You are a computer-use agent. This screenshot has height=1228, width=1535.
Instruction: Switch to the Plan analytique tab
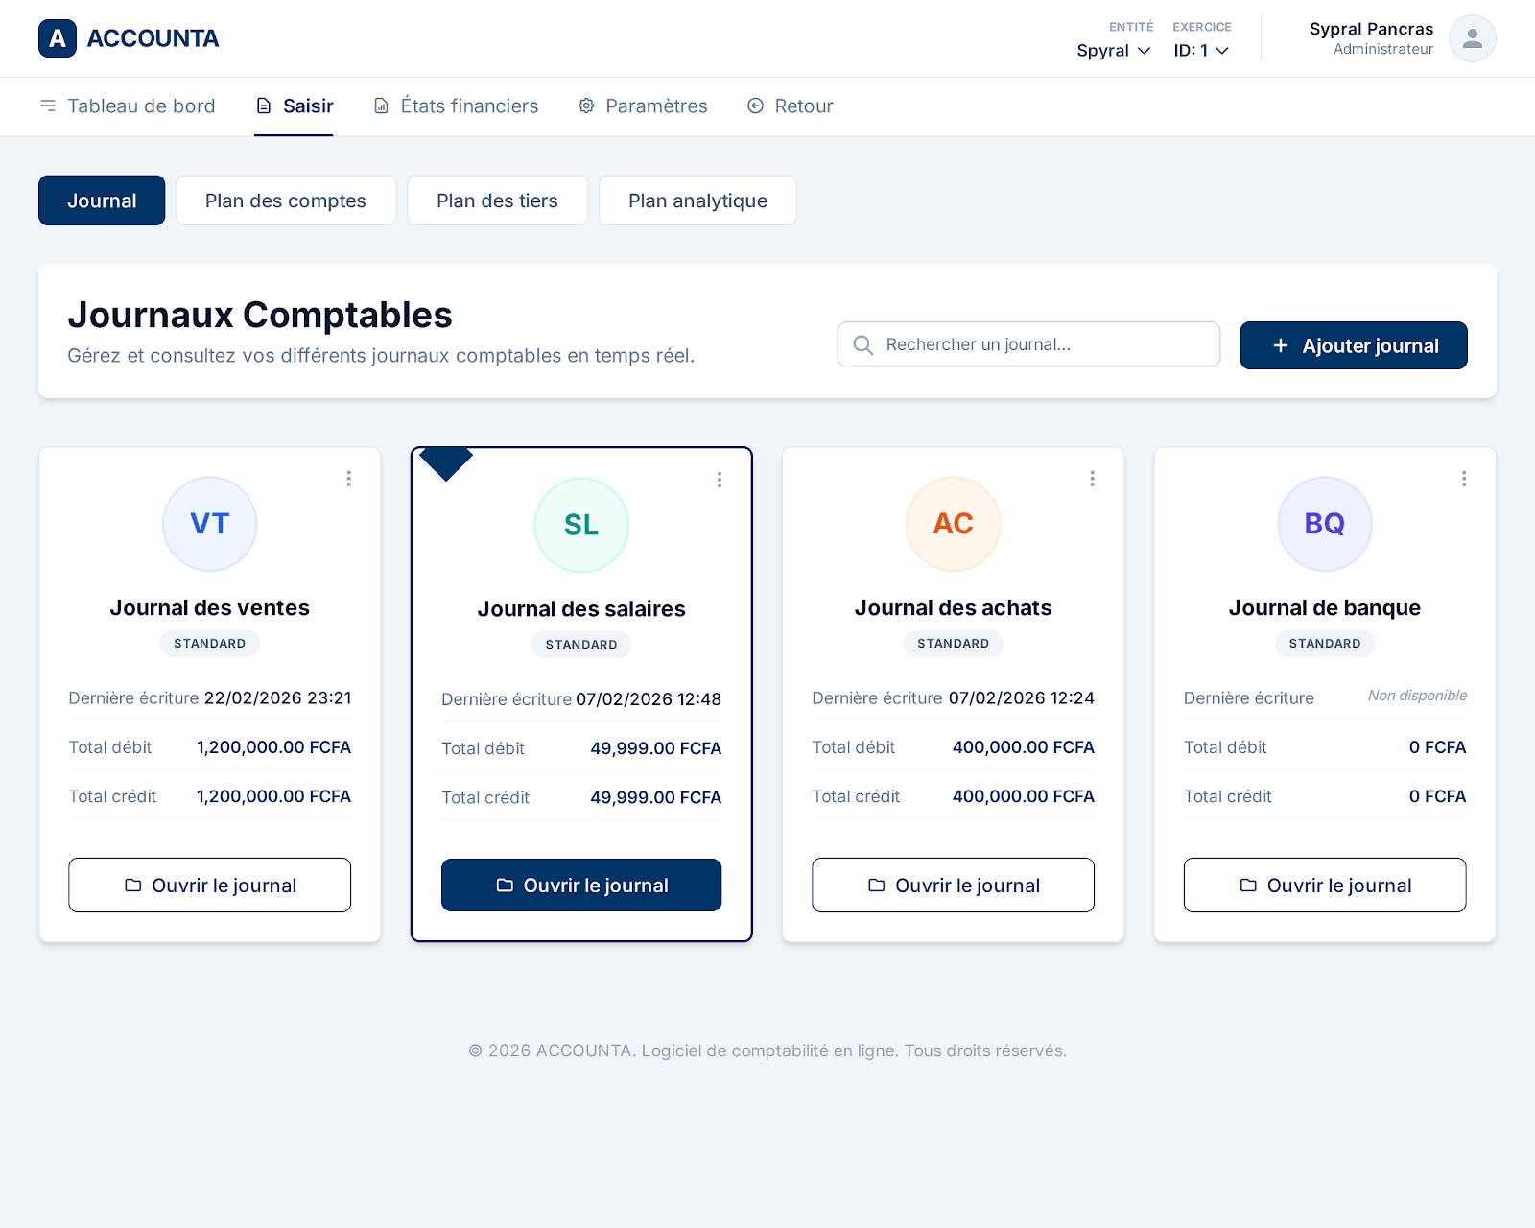(697, 201)
